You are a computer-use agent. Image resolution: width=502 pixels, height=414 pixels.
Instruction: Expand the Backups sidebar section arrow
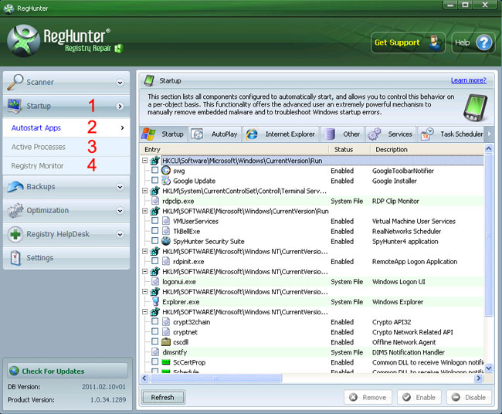[x=120, y=187]
